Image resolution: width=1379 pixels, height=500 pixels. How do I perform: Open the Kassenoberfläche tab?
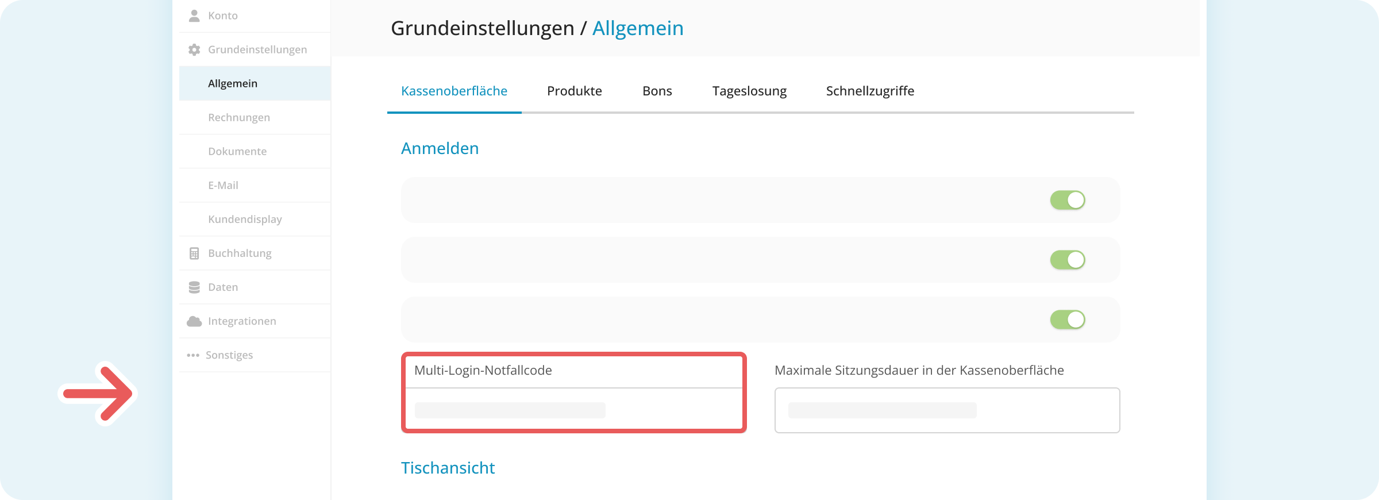pos(454,91)
